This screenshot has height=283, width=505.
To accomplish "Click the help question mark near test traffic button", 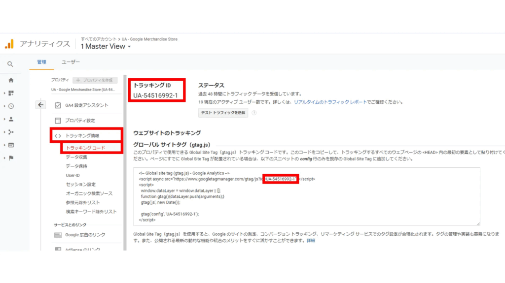I will coord(254,113).
